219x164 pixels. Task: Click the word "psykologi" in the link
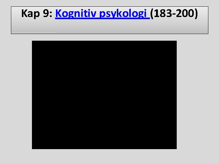123,14
